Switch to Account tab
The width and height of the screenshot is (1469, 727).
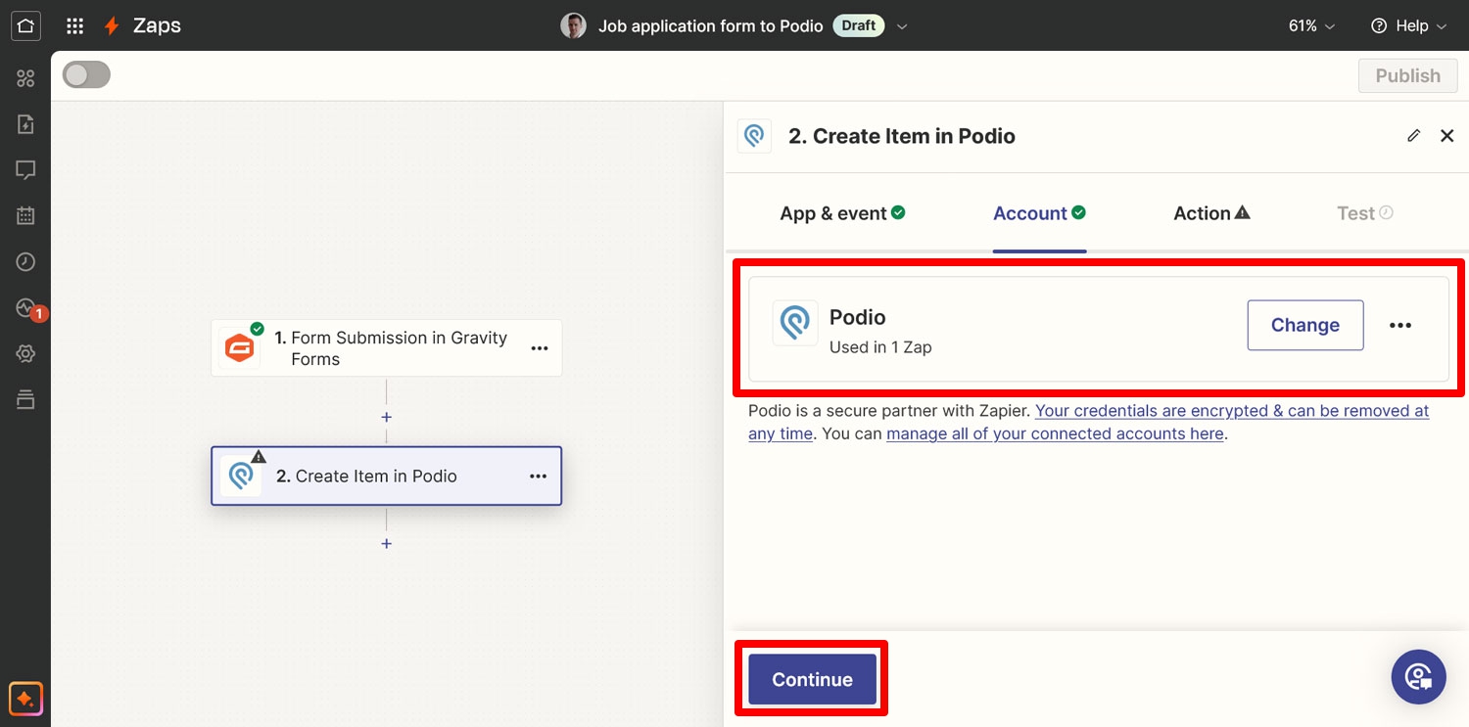point(1039,213)
